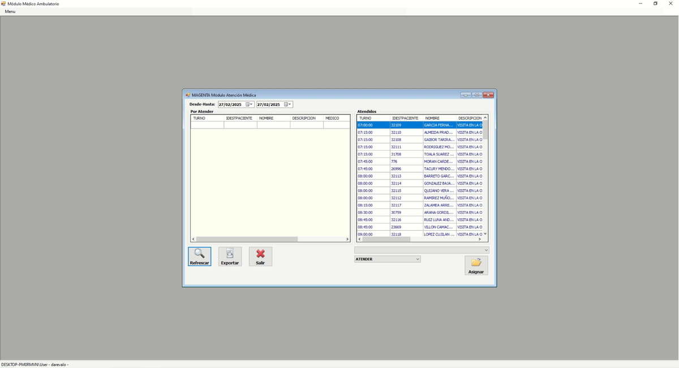Viewport: 679px width, 368px height.
Task: Click the Salir red X button
Action: 260,256
